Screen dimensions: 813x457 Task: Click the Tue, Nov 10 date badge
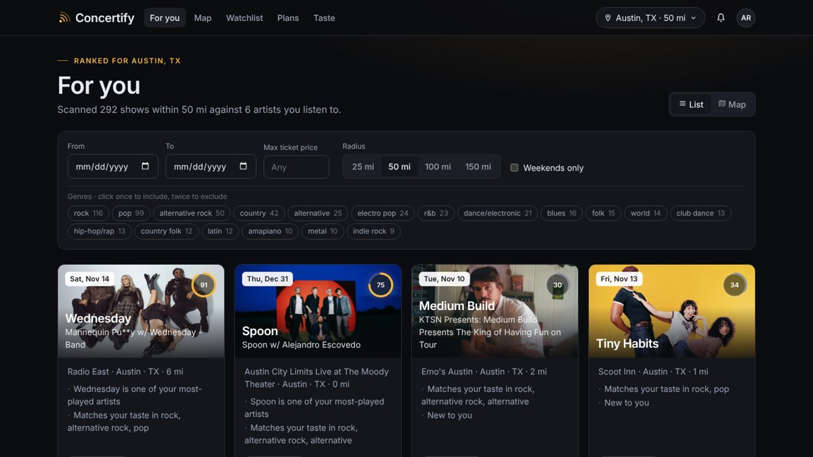point(444,279)
